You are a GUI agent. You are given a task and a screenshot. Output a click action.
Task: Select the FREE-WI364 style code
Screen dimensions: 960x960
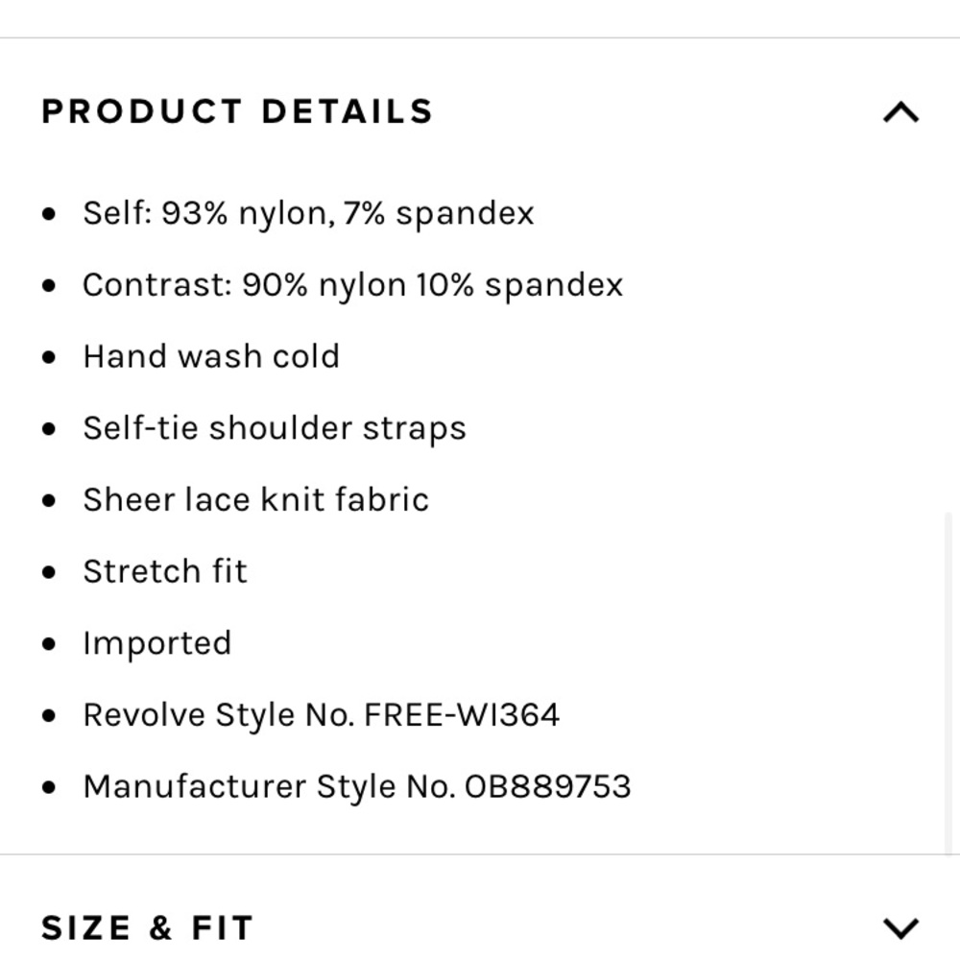click(x=462, y=715)
